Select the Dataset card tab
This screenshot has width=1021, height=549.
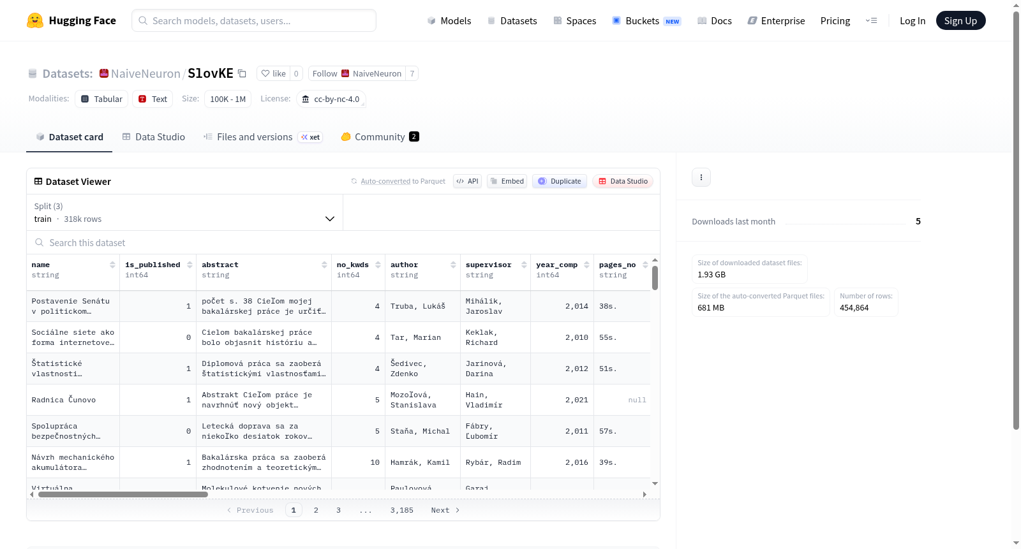click(x=70, y=137)
